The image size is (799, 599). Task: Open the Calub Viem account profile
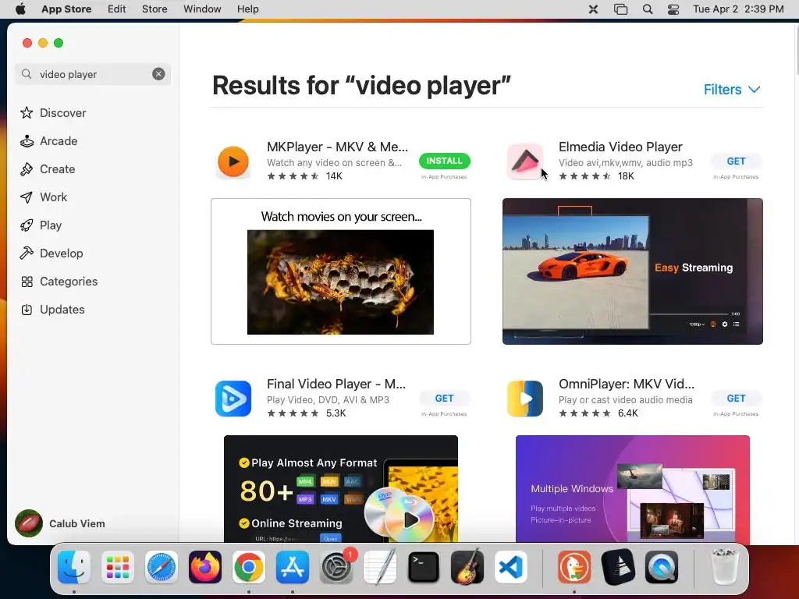point(60,523)
